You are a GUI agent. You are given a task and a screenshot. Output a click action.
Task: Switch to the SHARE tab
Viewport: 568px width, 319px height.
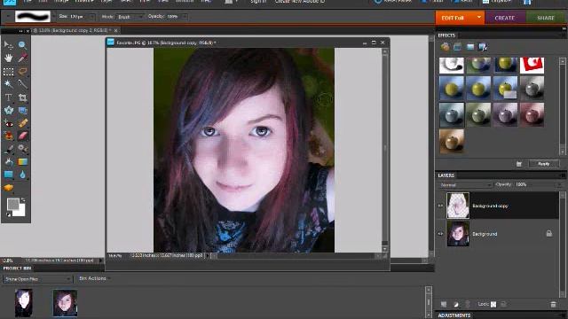[x=546, y=18]
